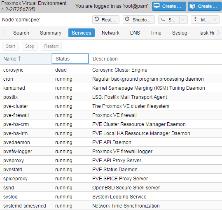Click the Shutdown power icon
The height and width of the screenshot is (210, 222).
coord(127,19)
